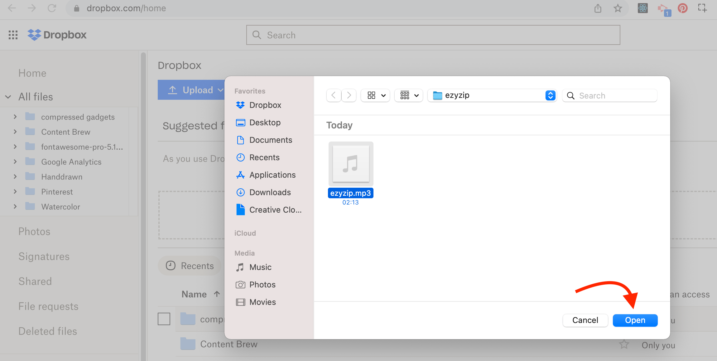Image resolution: width=717 pixels, height=361 pixels.
Task: Focus the file dialog Search field
Action: [x=614, y=95]
